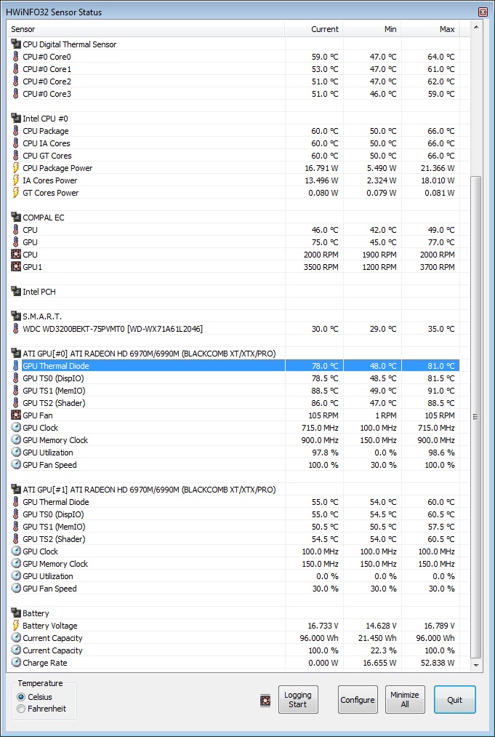Click the Current column header
Image resolution: width=495 pixels, height=737 pixels.
pos(314,29)
